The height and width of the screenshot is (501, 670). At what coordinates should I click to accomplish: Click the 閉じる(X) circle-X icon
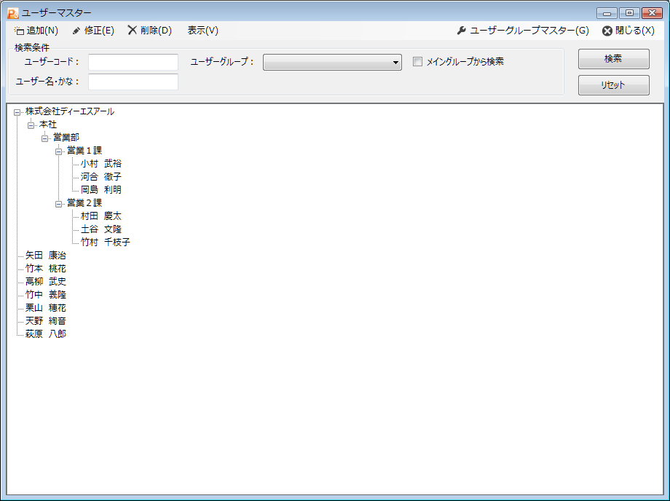607,31
